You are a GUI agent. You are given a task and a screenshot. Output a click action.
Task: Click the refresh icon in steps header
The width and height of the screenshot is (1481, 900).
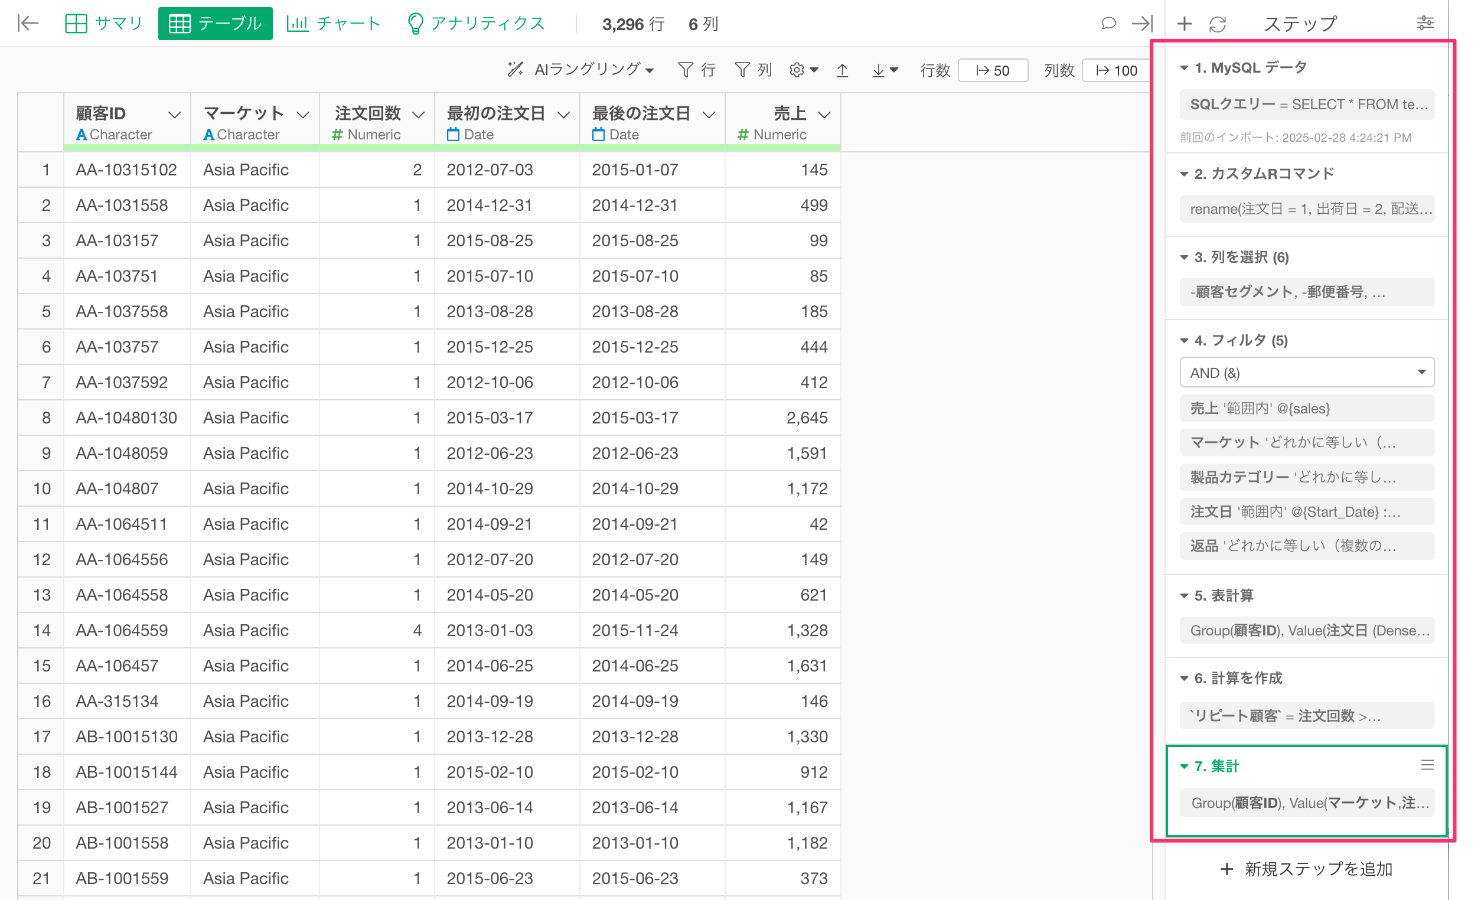[x=1217, y=24]
